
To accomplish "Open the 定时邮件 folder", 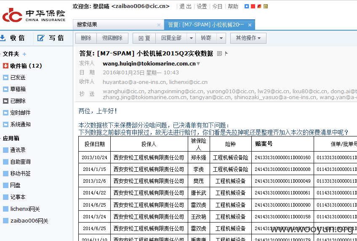I will 20,113.
